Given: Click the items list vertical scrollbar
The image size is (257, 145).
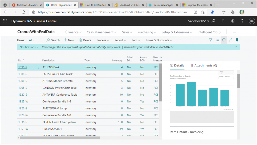Looking at the screenshot, I should pos(160,83).
